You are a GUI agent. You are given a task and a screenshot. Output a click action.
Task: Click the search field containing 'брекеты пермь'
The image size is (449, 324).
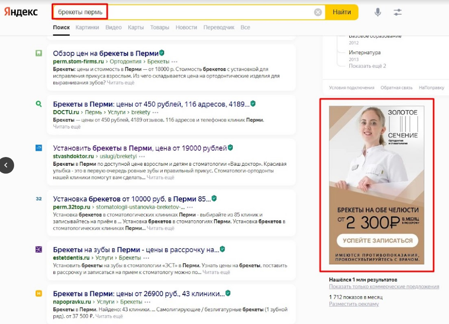coord(187,12)
